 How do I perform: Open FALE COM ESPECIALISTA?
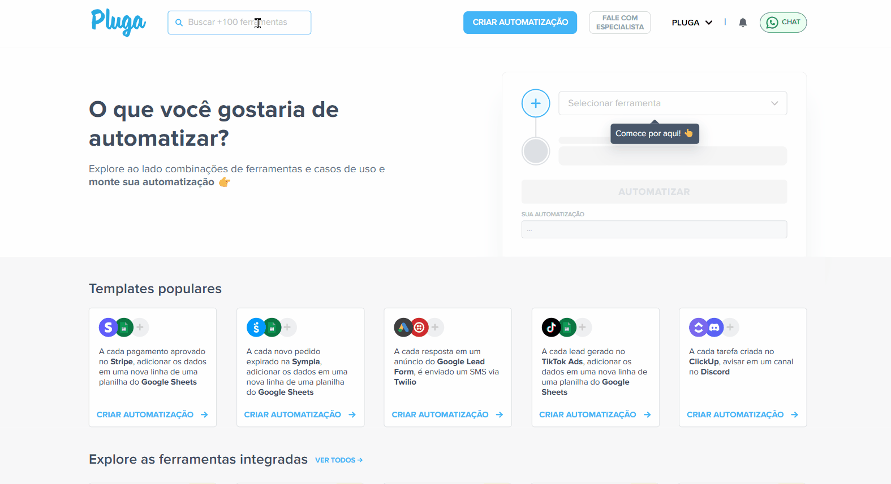(x=619, y=23)
